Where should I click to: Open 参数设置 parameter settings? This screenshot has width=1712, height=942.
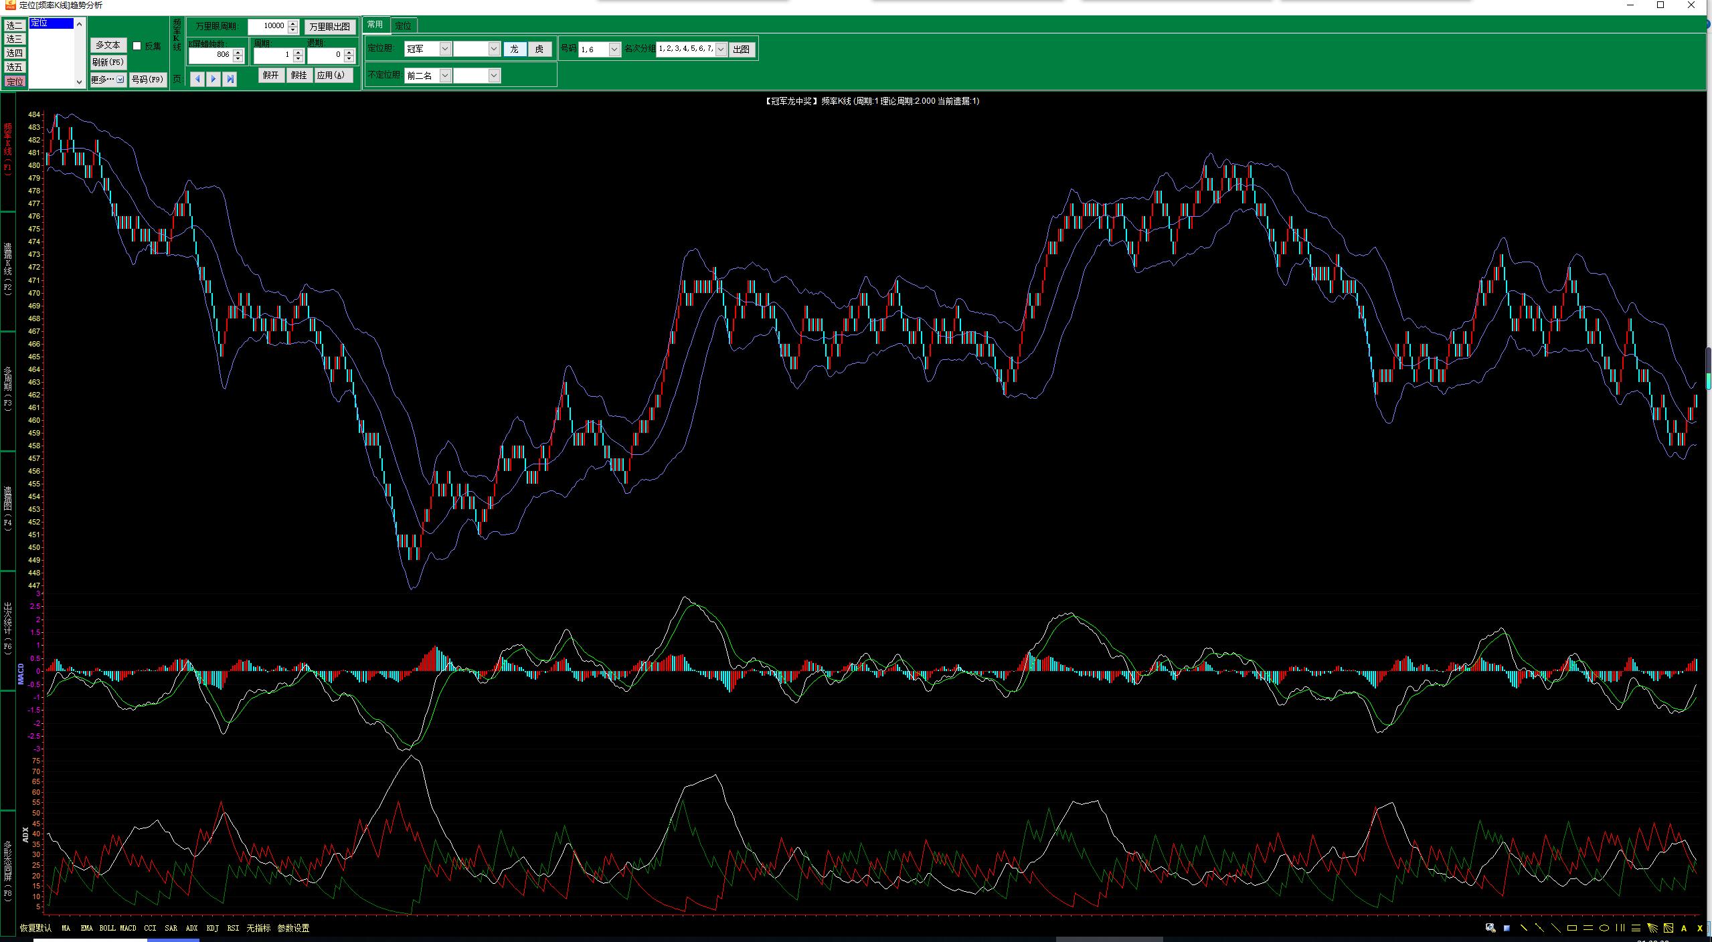click(x=294, y=928)
